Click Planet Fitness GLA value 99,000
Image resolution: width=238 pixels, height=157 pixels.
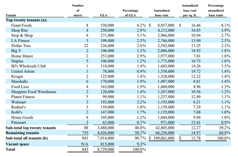[x=108, y=97]
